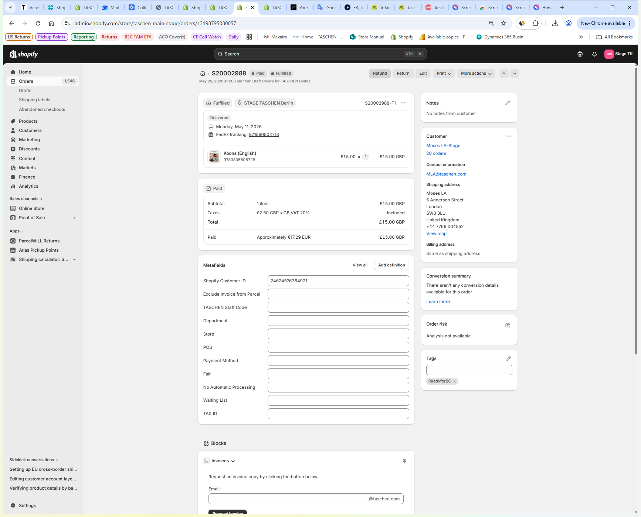Edit the Tags with the pencil icon
Viewport: 641px width, 517px height.
509,358
